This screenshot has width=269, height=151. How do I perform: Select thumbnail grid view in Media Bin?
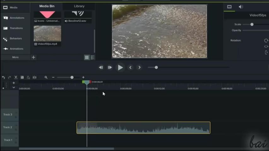pyautogui.click(x=86, y=57)
